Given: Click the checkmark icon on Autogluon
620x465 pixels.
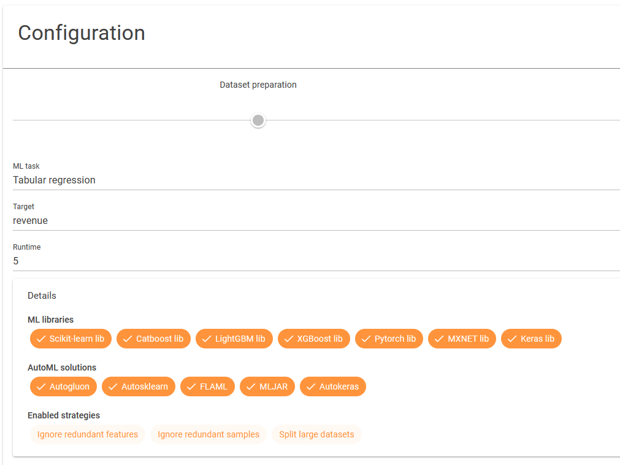Looking at the screenshot, I should click(x=41, y=386).
